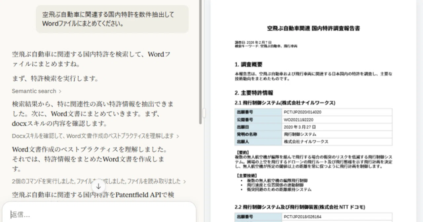Click the user prompt message bubble about 空飛ぶ自動車

[112, 19]
